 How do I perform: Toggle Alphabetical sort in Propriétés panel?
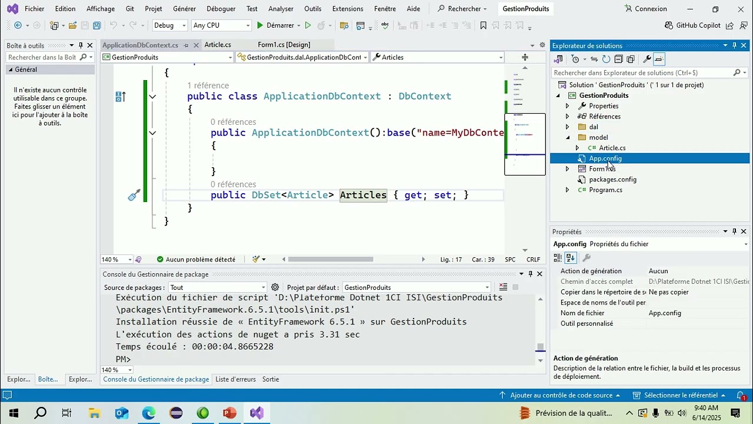[x=571, y=258]
